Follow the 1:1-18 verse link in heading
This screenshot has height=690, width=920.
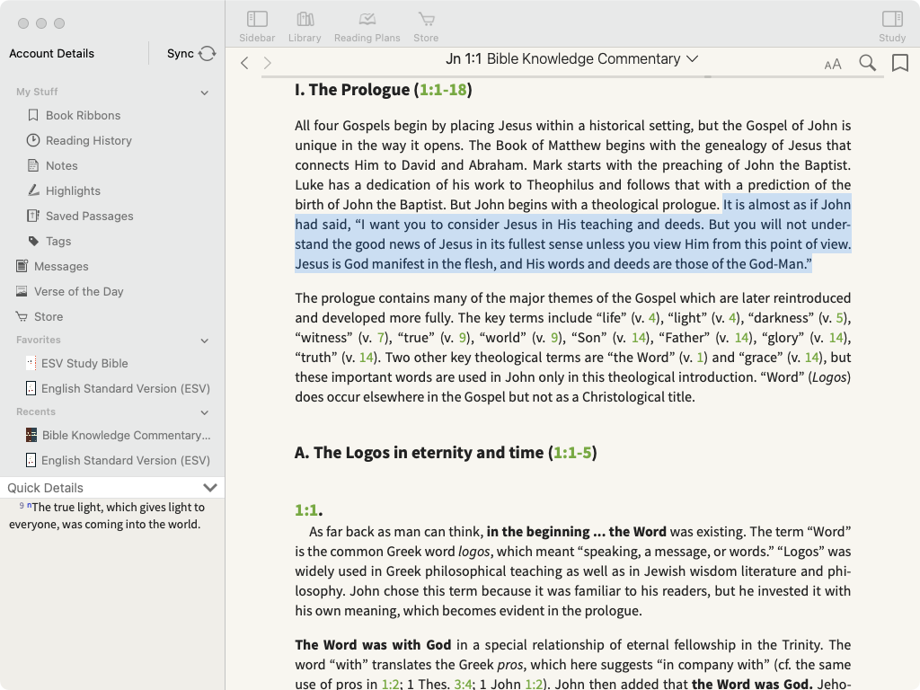click(443, 90)
